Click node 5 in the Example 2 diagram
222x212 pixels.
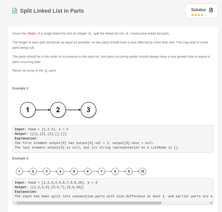74,171
